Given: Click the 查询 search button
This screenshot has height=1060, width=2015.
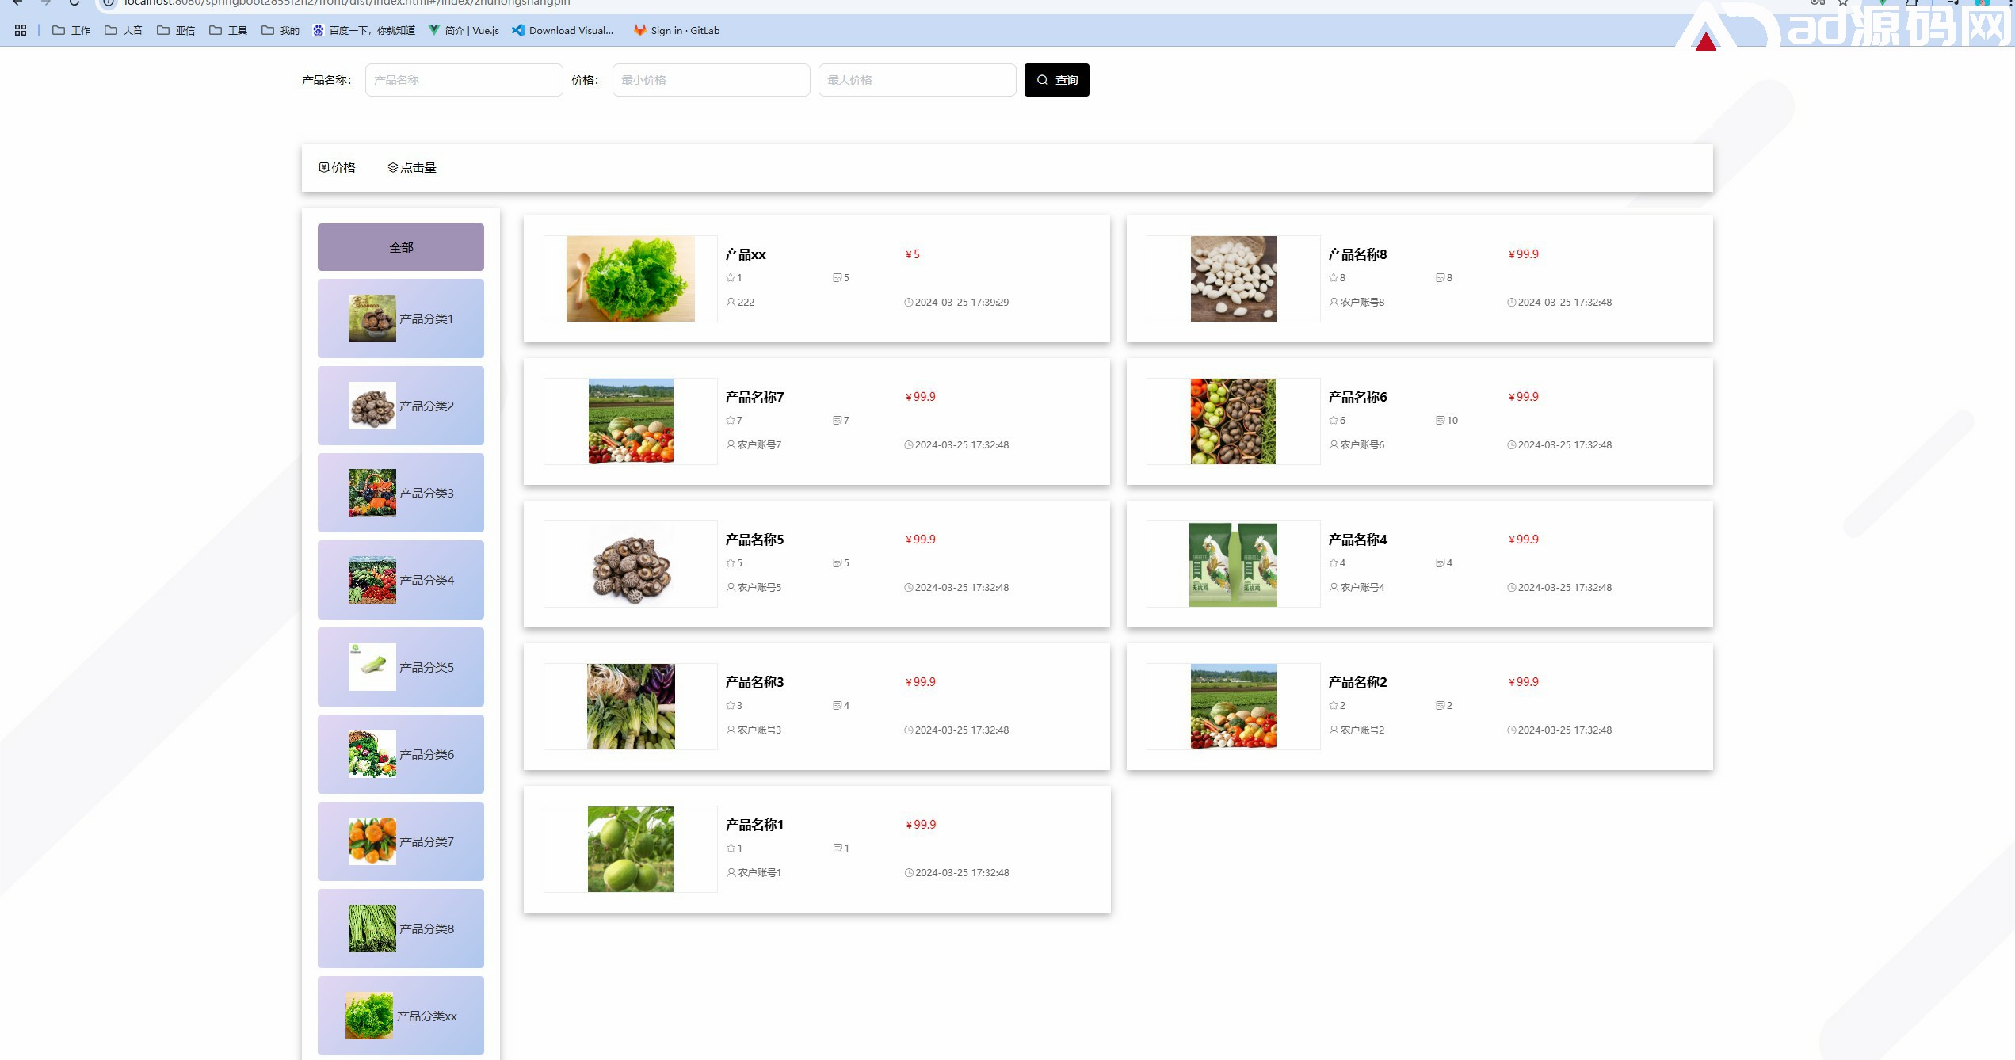Looking at the screenshot, I should (1056, 80).
